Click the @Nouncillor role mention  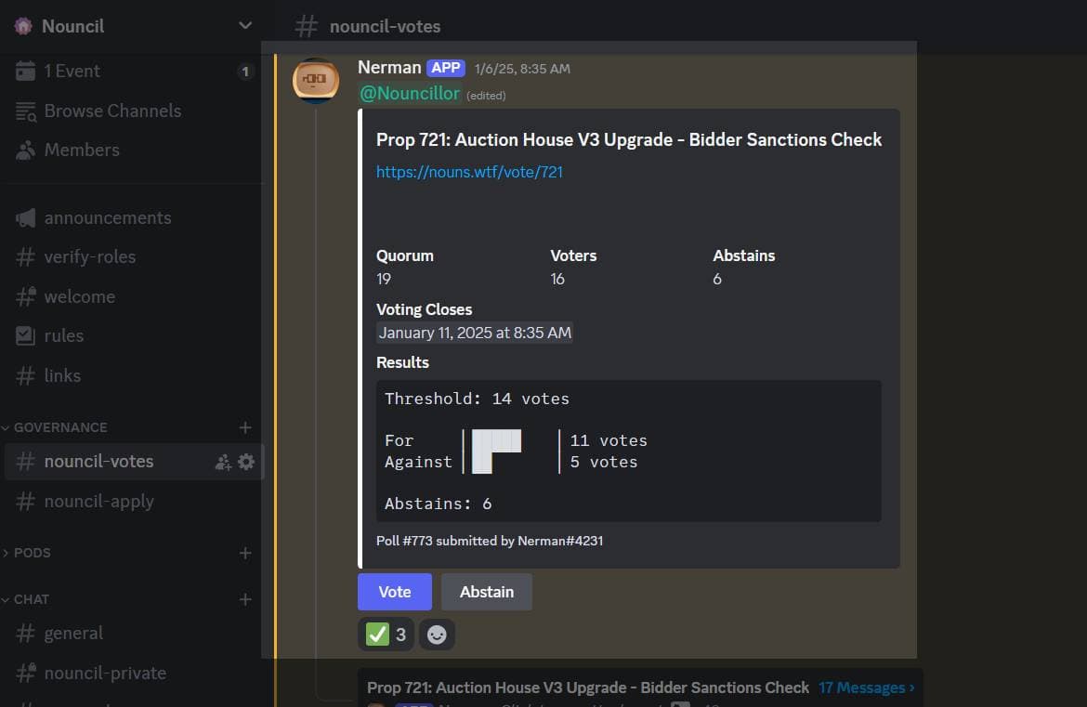tap(410, 94)
